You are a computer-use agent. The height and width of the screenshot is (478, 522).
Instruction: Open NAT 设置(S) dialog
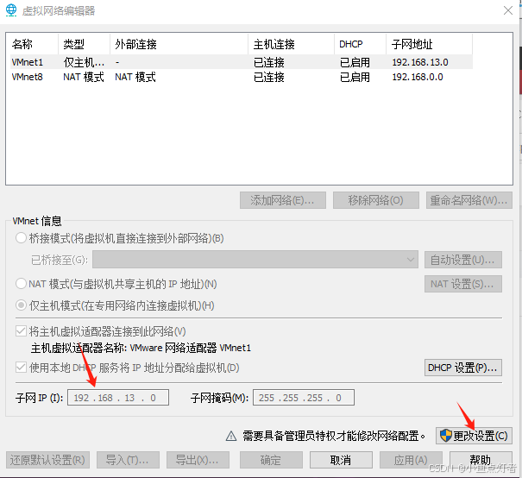point(463,284)
